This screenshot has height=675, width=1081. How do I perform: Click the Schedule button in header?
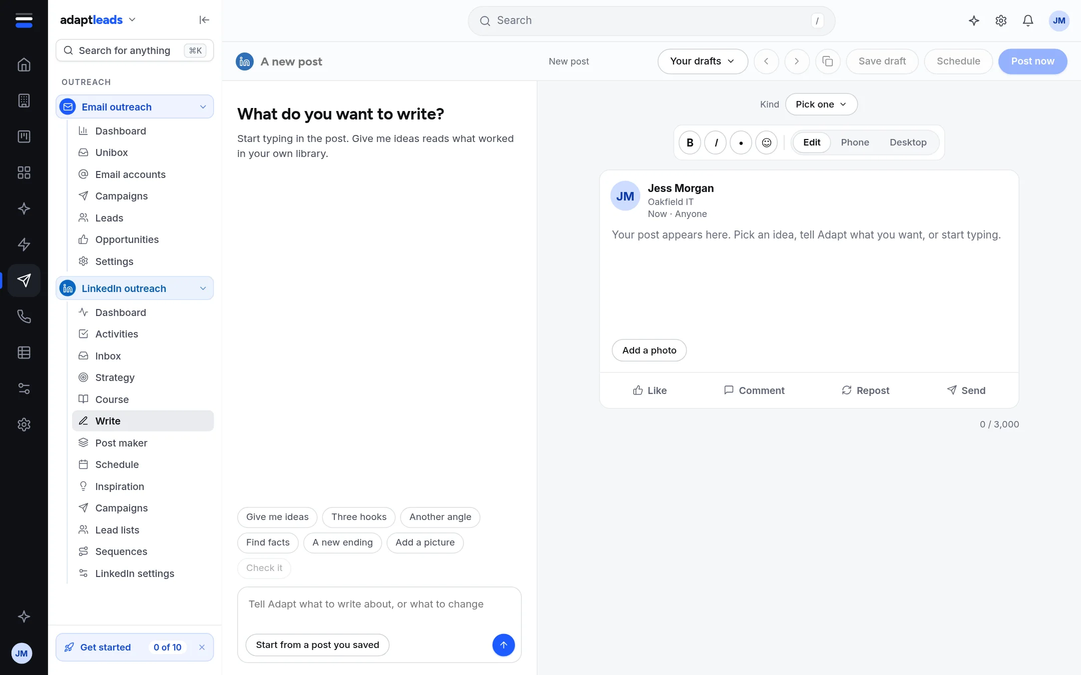coord(958,61)
